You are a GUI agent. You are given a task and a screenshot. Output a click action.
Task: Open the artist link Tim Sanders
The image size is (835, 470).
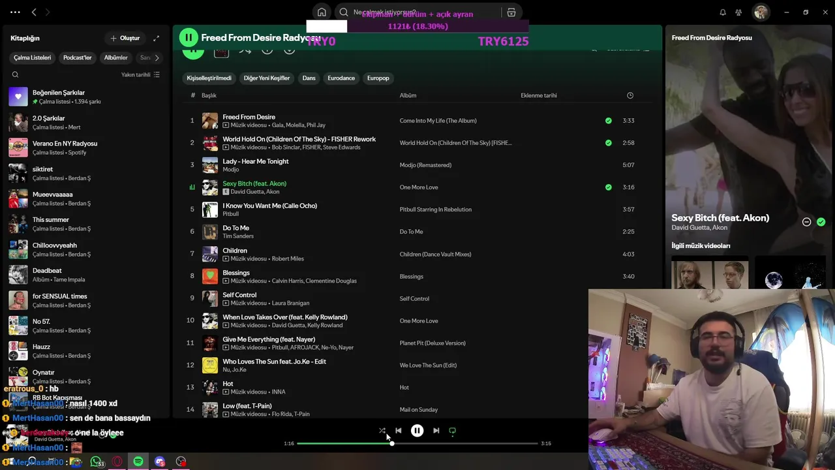point(238,236)
